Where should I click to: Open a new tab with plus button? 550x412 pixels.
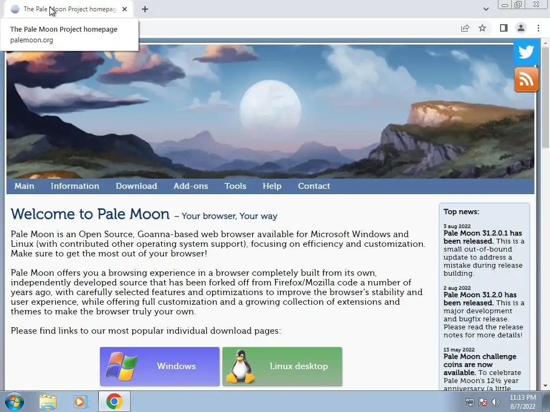pos(145,10)
